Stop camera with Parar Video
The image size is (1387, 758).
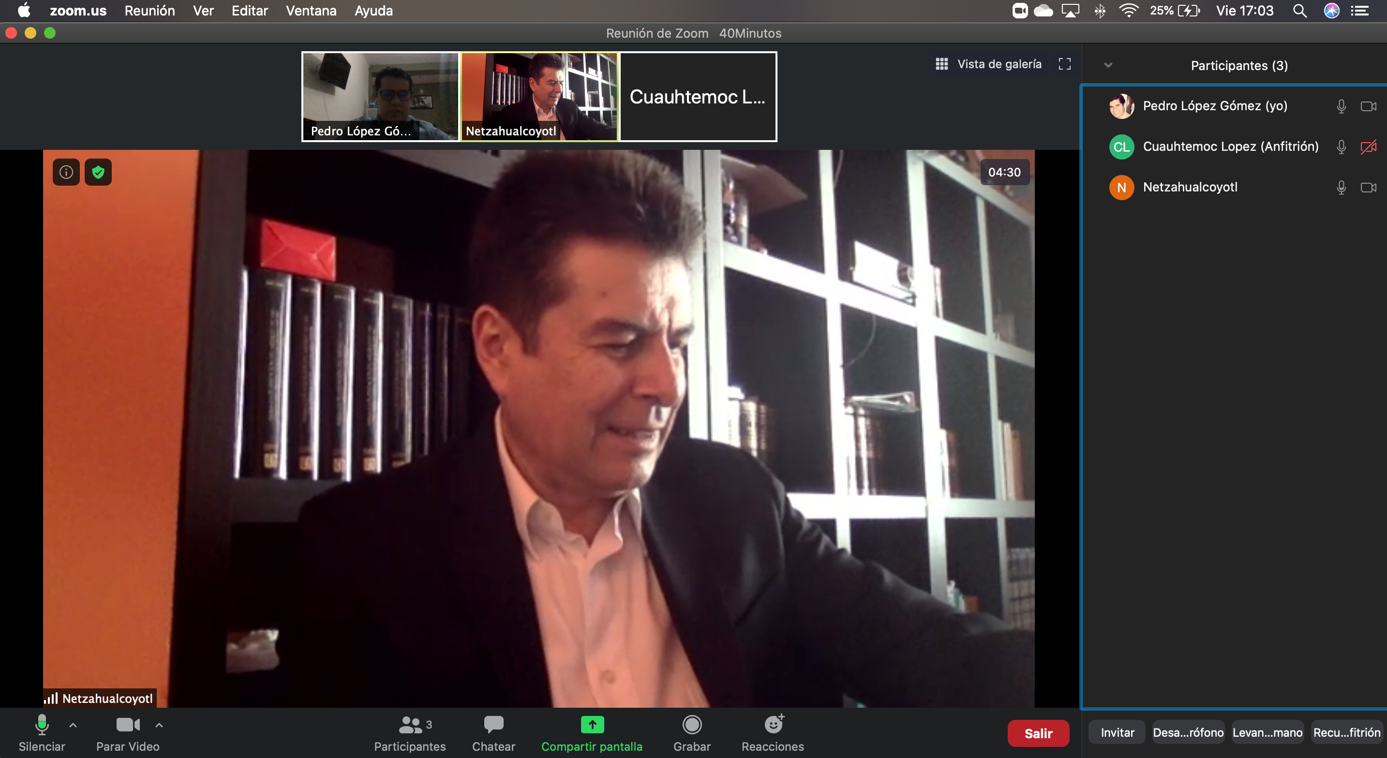tap(128, 733)
